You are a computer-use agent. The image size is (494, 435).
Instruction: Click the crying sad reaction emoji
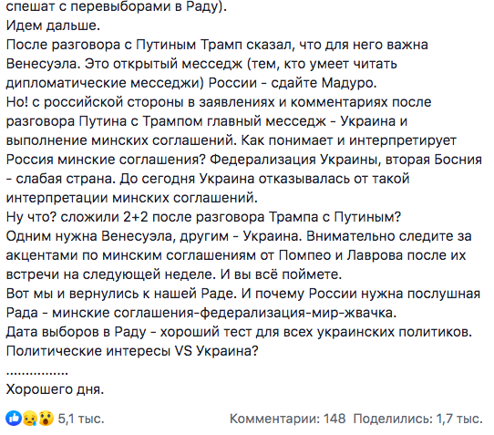[30, 419]
